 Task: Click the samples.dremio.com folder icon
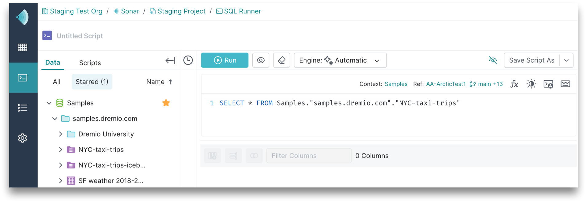(x=65, y=119)
